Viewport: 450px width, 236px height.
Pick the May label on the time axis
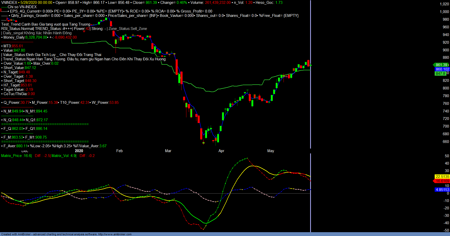(x=271, y=151)
